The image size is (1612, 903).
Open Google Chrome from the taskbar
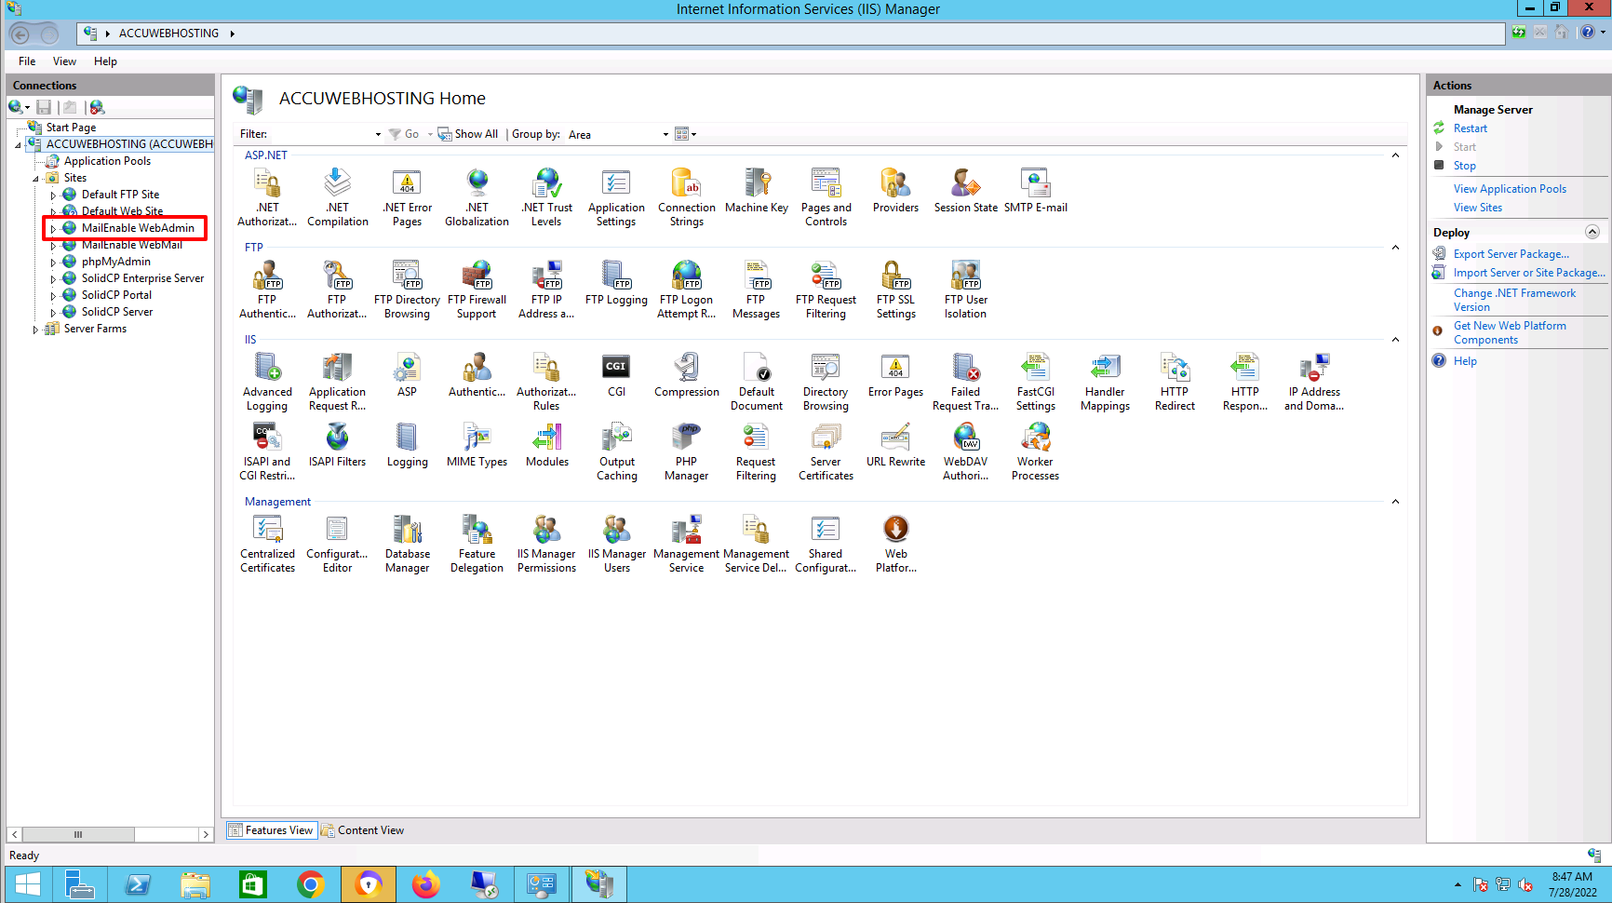311,884
